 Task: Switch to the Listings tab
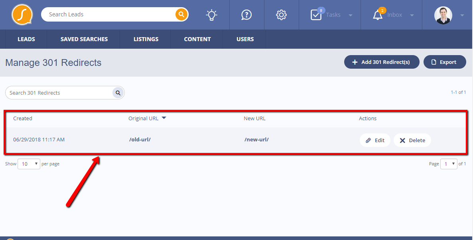point(146,39)
